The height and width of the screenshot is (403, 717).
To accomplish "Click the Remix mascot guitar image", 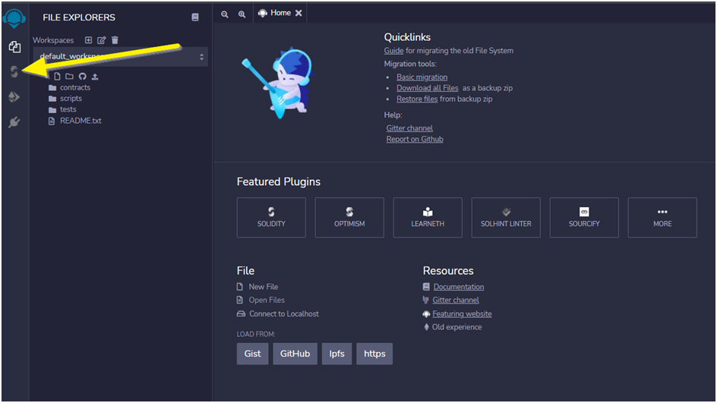I will click(277, 83).
